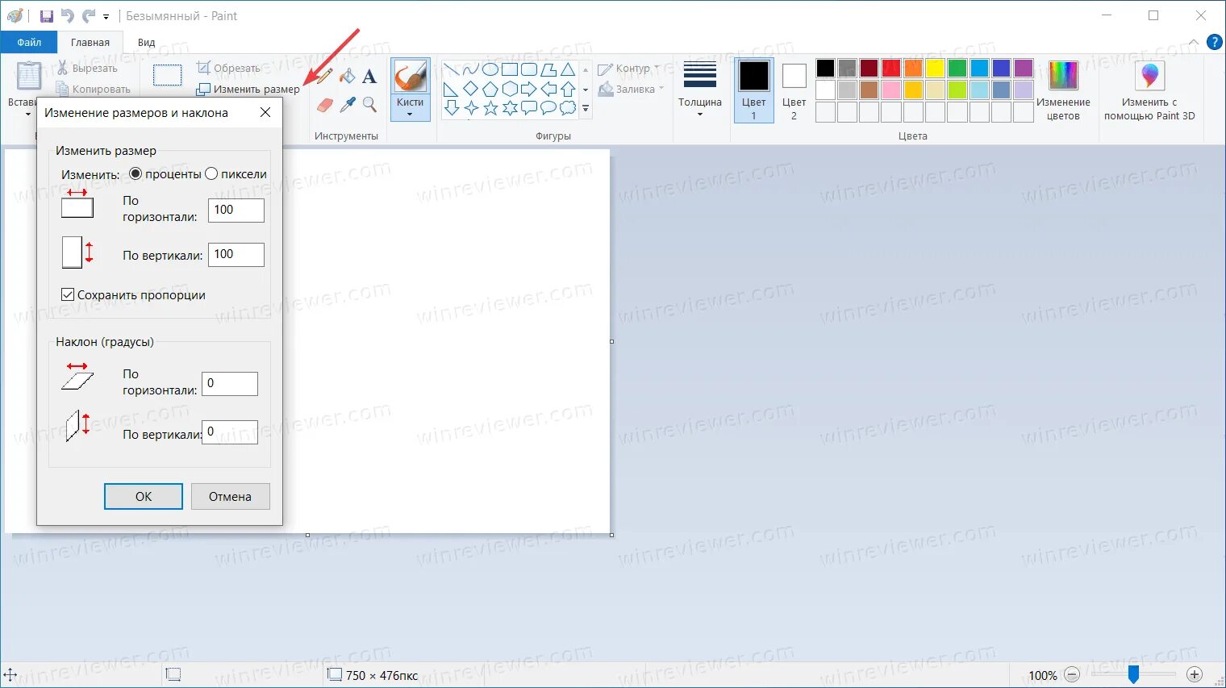Screen dimensions: 1226x688
Task: Select the Eraser tool
Action: click(x=325, y=105)
